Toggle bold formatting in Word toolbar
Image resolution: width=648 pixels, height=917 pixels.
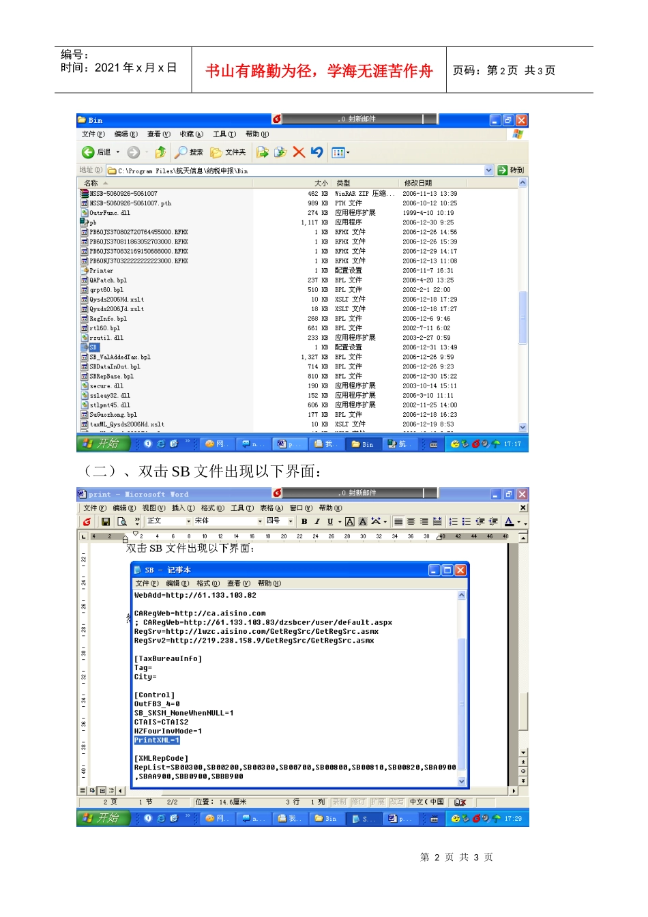[x=304, y=522]
